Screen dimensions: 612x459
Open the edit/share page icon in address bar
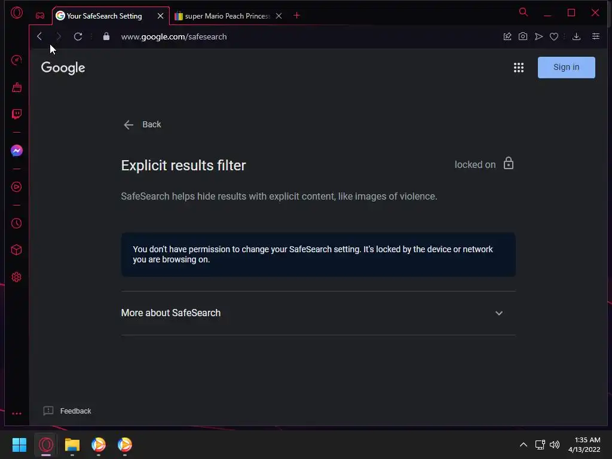pos(507,36)
